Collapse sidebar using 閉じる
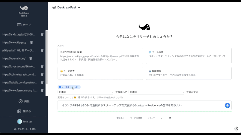 pos(24,111)
